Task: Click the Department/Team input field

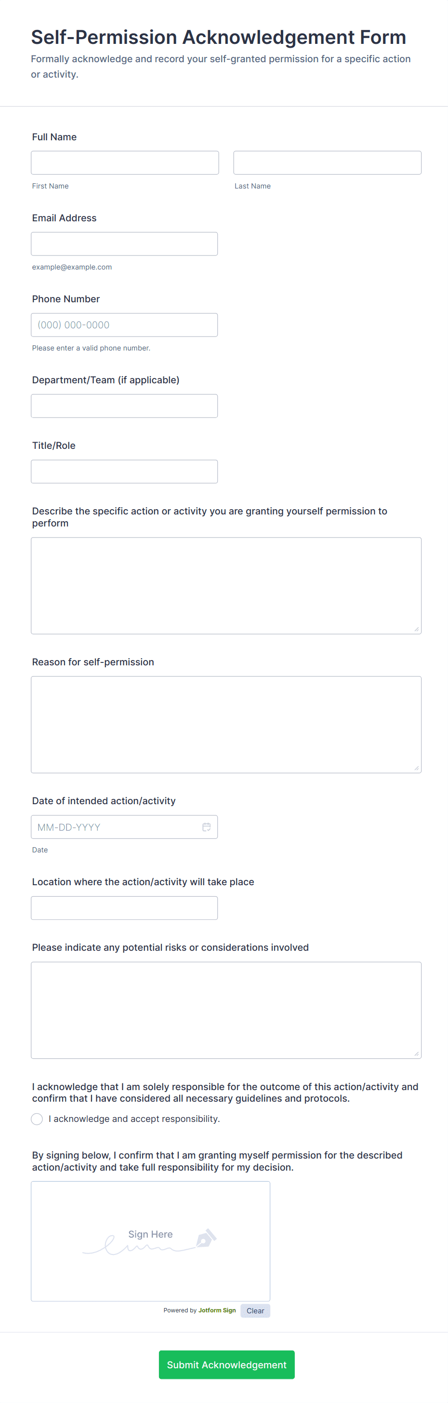Action: tap(124, 405)
